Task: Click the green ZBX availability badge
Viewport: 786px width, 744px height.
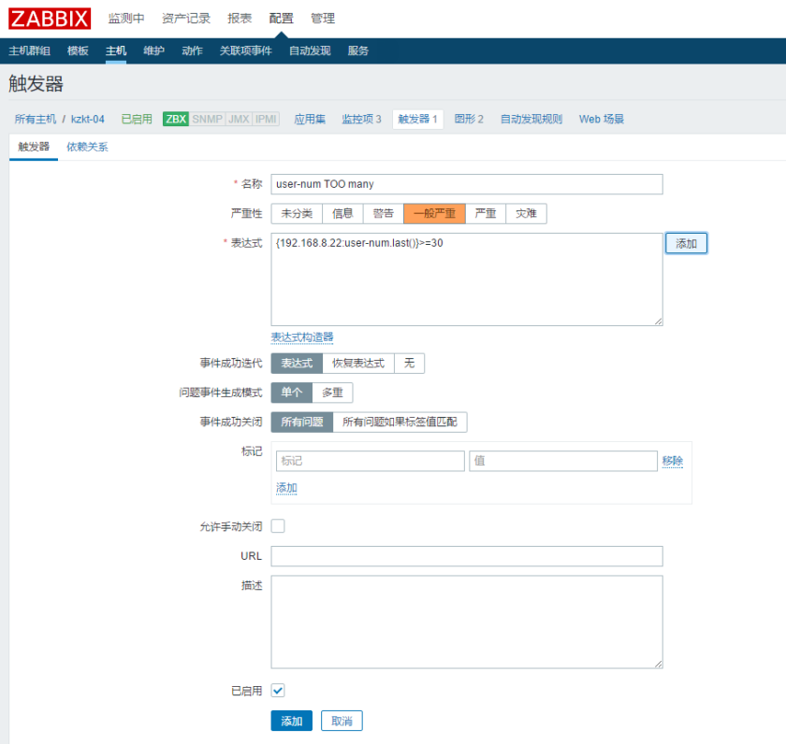Action: pos(176,119)
